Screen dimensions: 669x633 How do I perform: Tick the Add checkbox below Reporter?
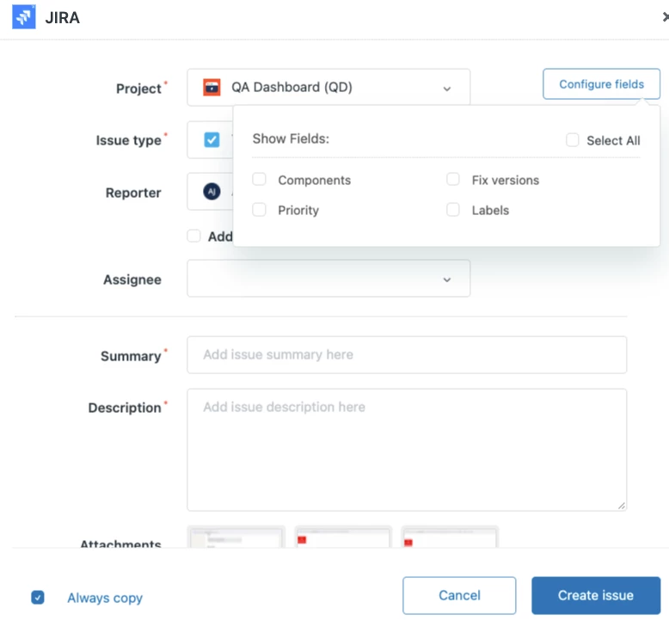pos(193,236)
